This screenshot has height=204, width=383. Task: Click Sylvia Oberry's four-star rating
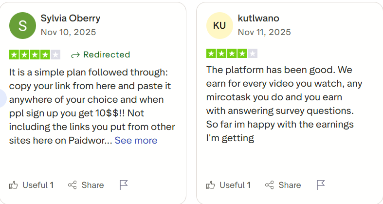(35, 55)
